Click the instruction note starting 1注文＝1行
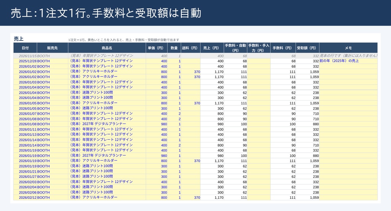This screenshot has height=211, width=391. point(124,40)
